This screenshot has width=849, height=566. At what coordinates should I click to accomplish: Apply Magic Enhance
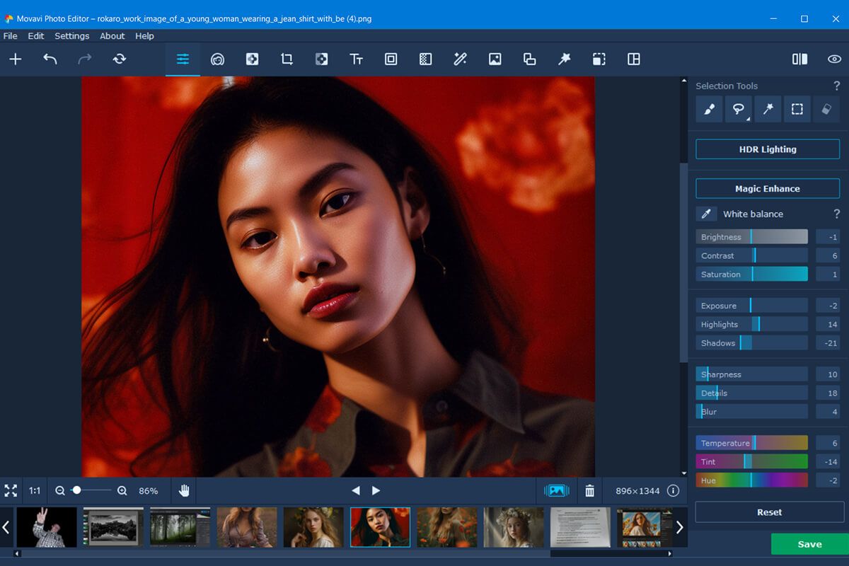click(767, 188)
